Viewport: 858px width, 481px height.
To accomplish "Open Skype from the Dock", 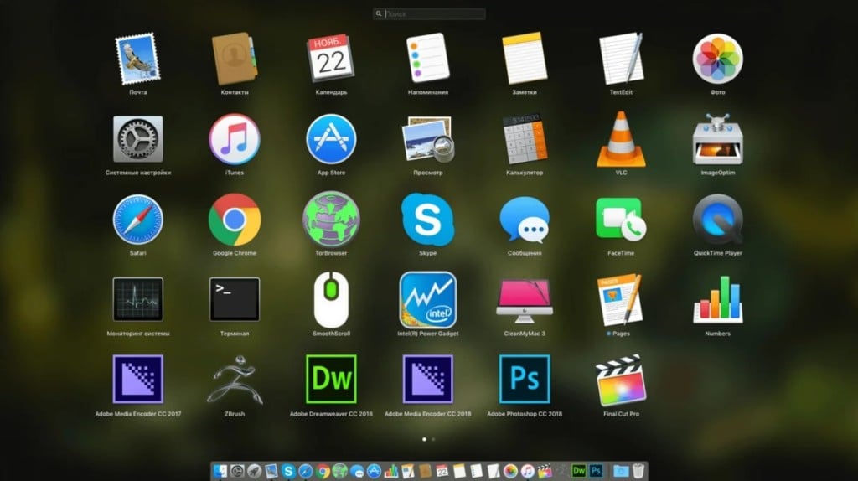I will pyautogui.click(x=288, y=471).
